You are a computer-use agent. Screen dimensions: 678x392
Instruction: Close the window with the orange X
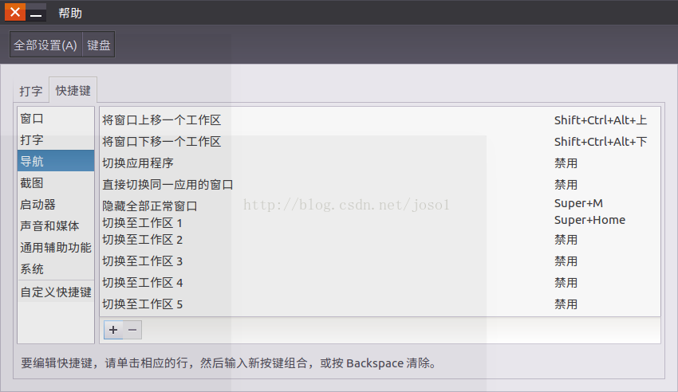14,12
